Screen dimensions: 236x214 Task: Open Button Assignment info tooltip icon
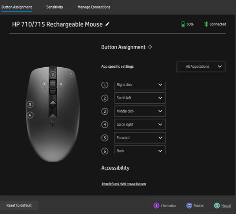point(150,47)
